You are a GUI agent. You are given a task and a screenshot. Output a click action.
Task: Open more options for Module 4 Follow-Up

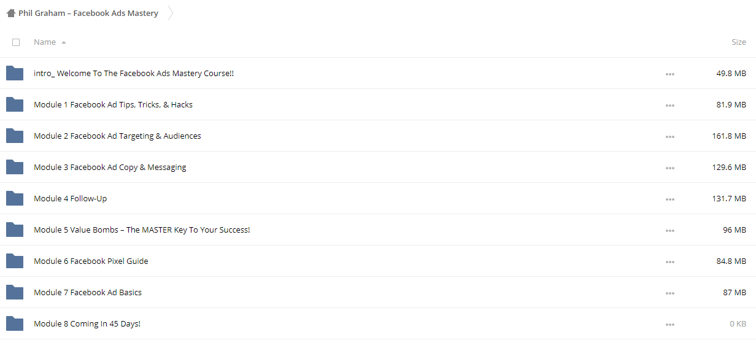tap(670, 199)
